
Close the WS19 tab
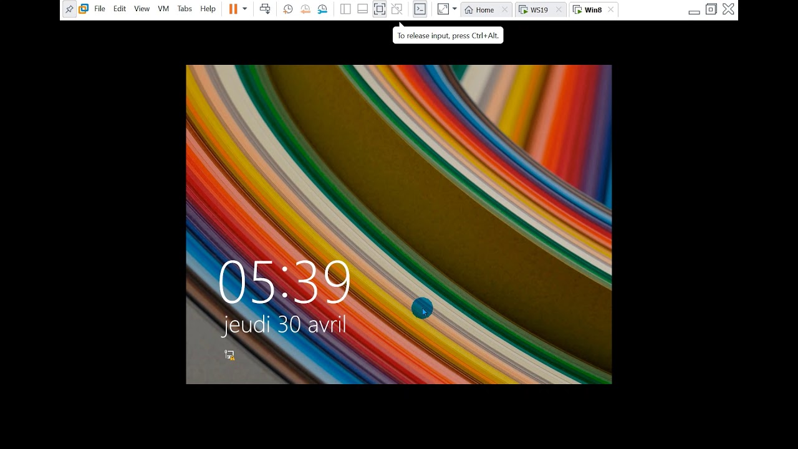559,10
